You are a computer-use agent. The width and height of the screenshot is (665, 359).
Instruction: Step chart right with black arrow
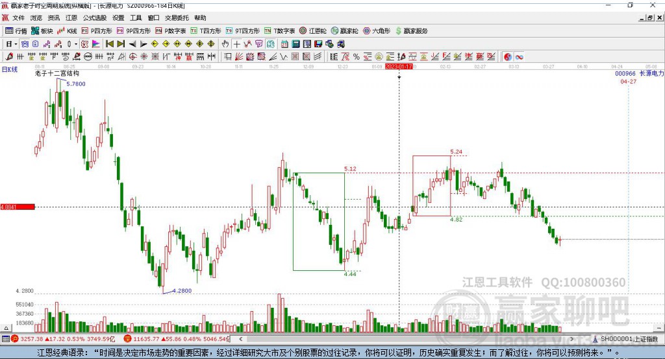[144, 44]
